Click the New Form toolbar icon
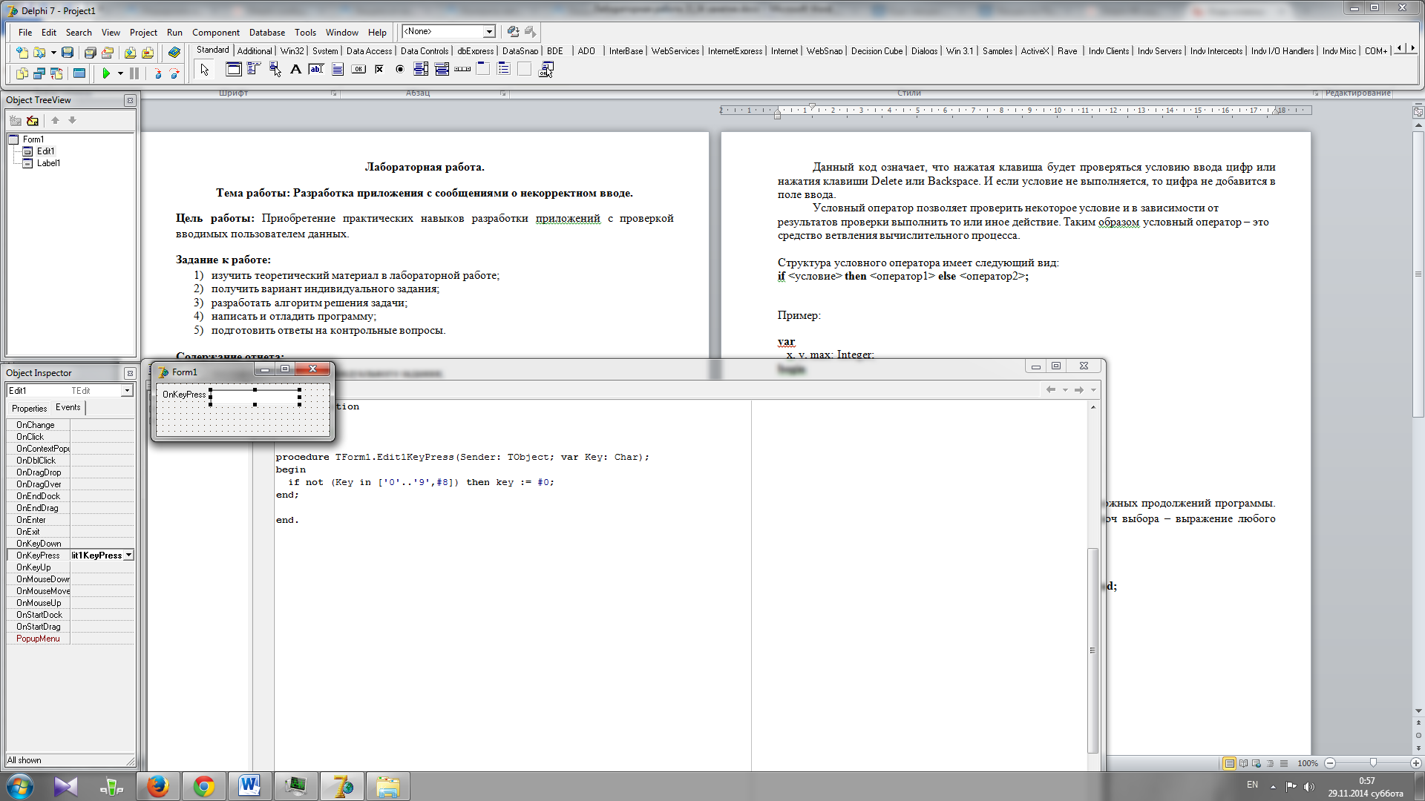The width and height of the screenshot is (1425, 801). 79,73
